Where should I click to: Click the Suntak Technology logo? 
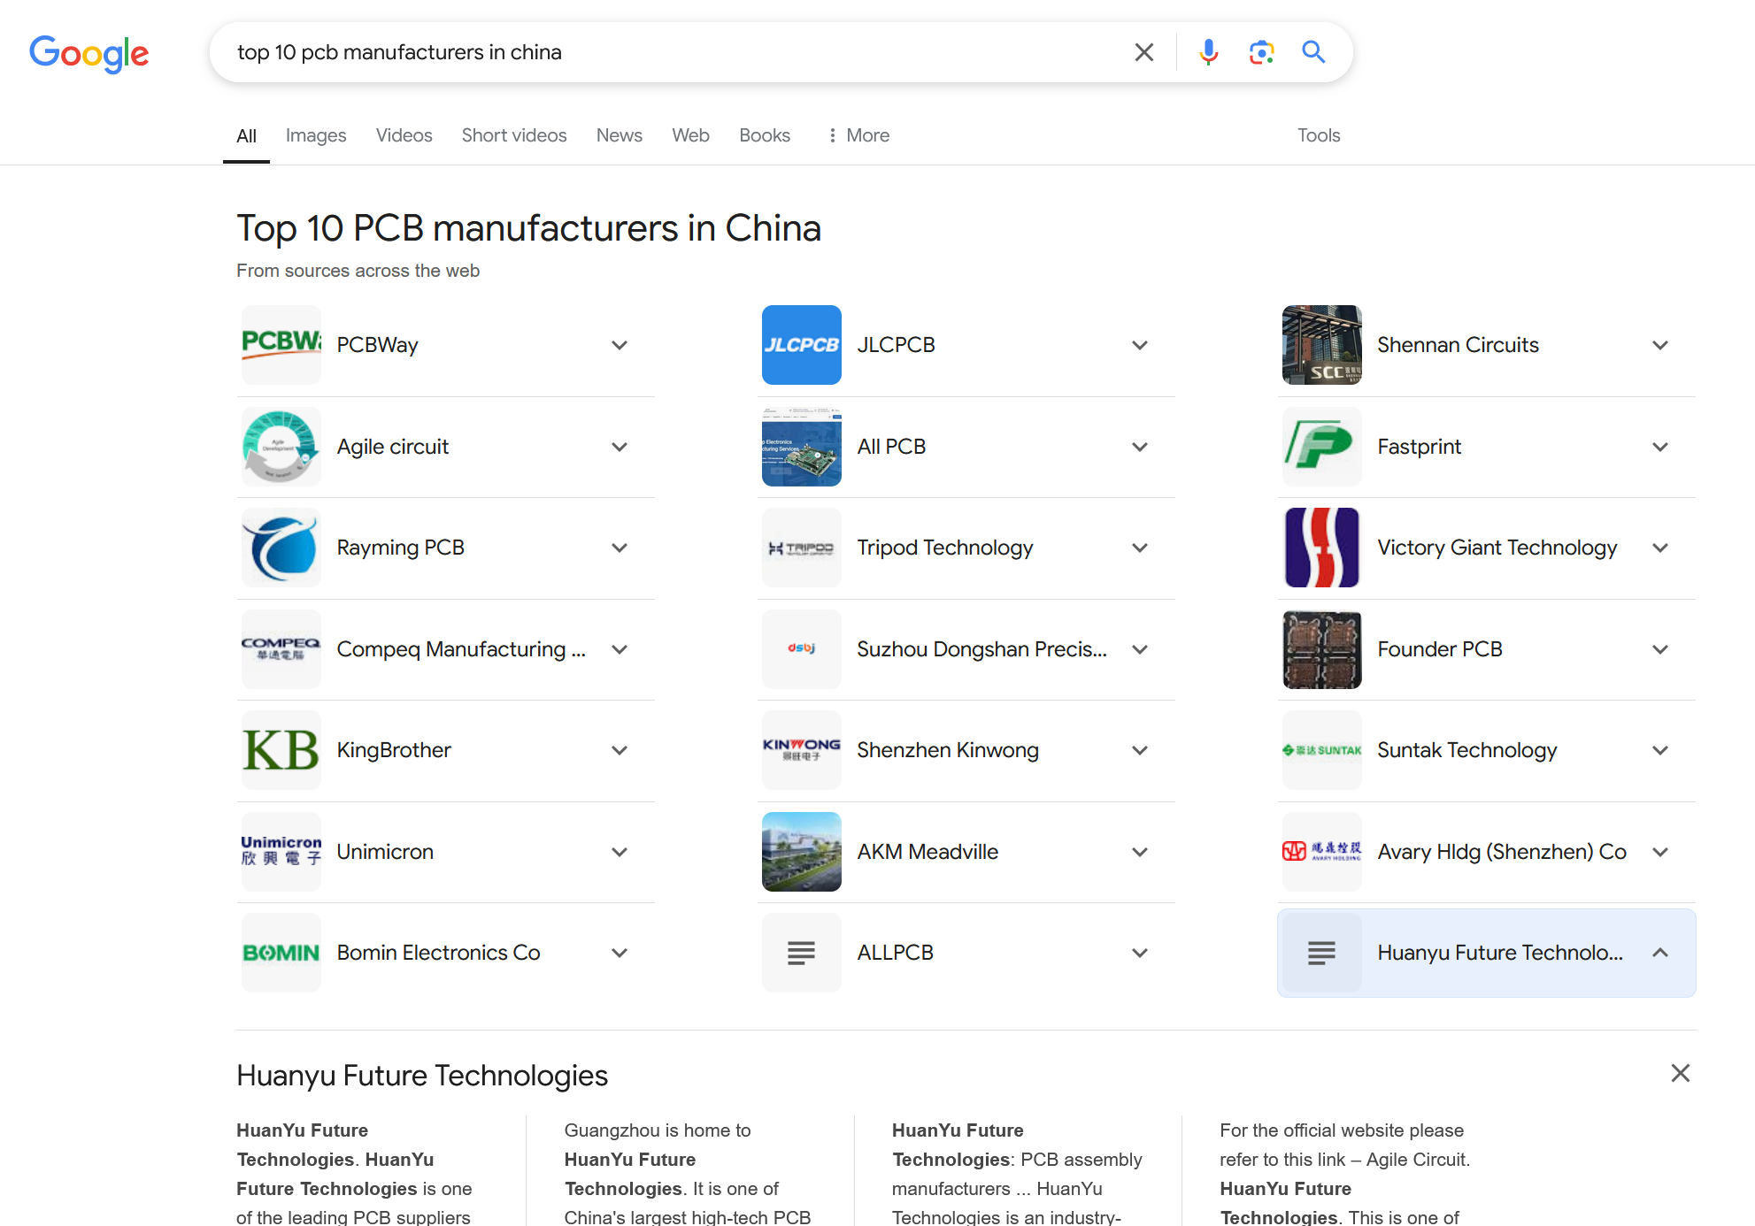click(1321, 750)
